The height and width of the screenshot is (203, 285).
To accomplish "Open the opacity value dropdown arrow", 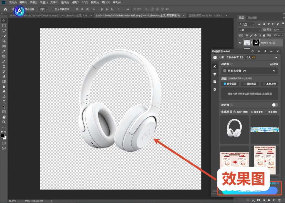I will [282, 30].
